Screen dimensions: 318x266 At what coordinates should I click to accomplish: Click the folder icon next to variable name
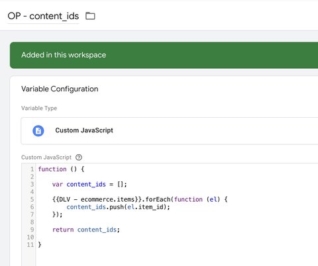[90, 16]
